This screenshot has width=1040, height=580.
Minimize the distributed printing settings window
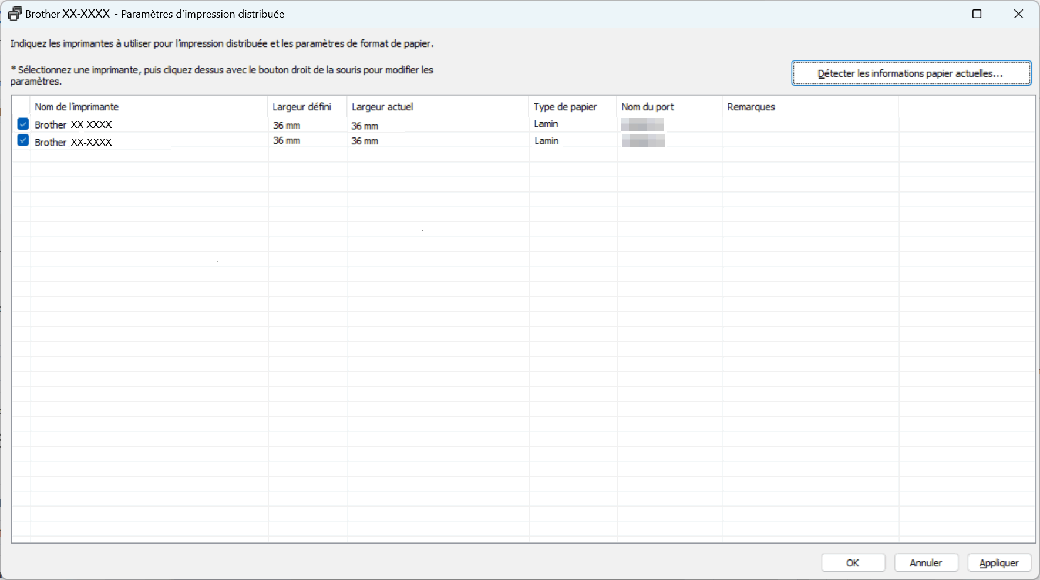click(x=936, y=14)
